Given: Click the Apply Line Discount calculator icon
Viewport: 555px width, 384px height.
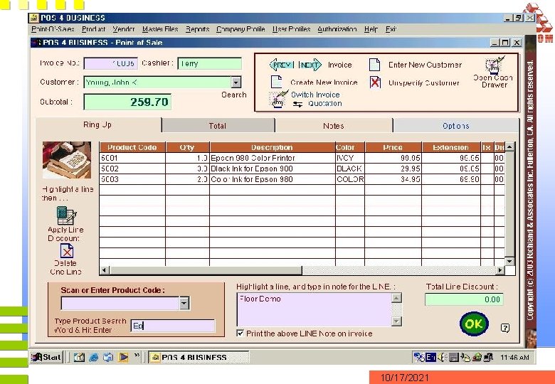Looking at the screenshot, I should click(x=66, y=215).
